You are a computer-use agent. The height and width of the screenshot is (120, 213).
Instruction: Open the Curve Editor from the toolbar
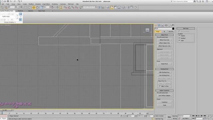(x=115, y=7)
